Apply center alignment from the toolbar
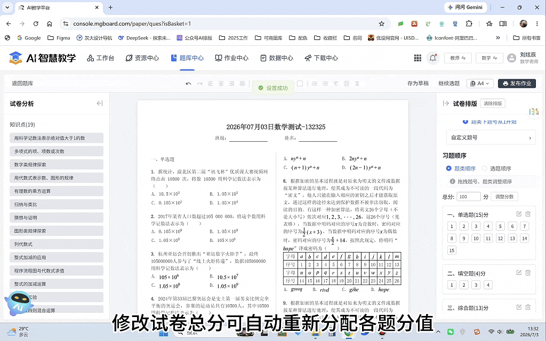The width and height of the screenshot is (546, 341). 221,84
